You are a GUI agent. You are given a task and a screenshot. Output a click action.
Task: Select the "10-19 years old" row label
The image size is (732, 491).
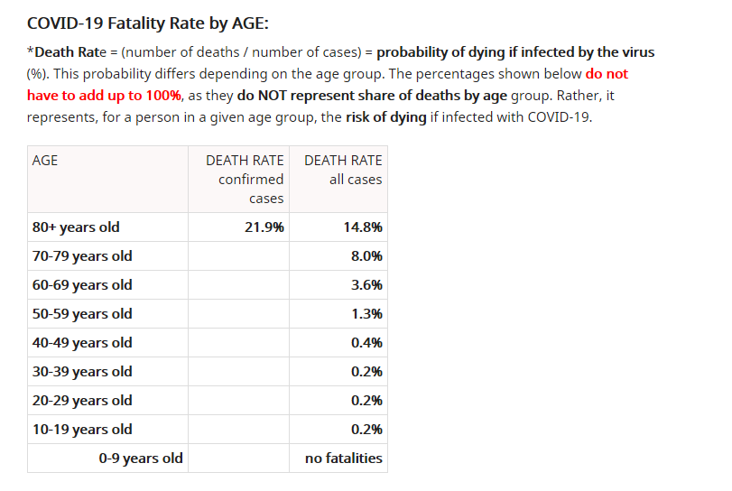(x=82, y=430)
